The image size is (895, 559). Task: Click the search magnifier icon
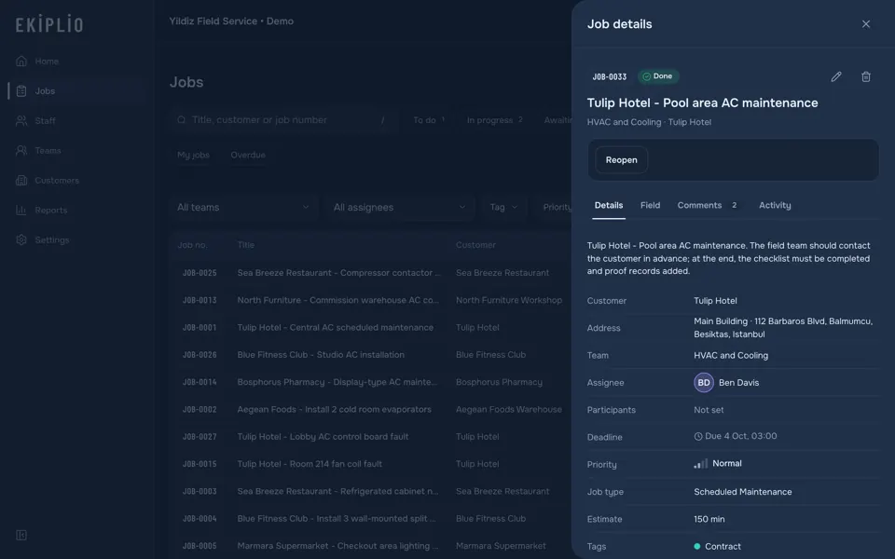tap(182, 120)
